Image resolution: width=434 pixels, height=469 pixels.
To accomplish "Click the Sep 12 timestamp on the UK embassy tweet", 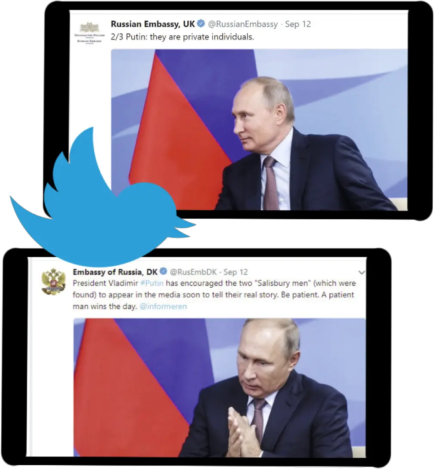I will 298,24.
